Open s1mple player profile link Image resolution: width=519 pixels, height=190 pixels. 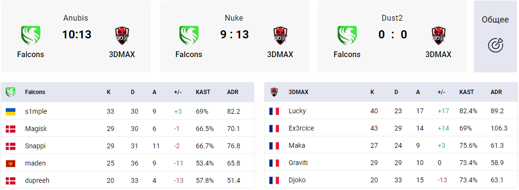36,112
